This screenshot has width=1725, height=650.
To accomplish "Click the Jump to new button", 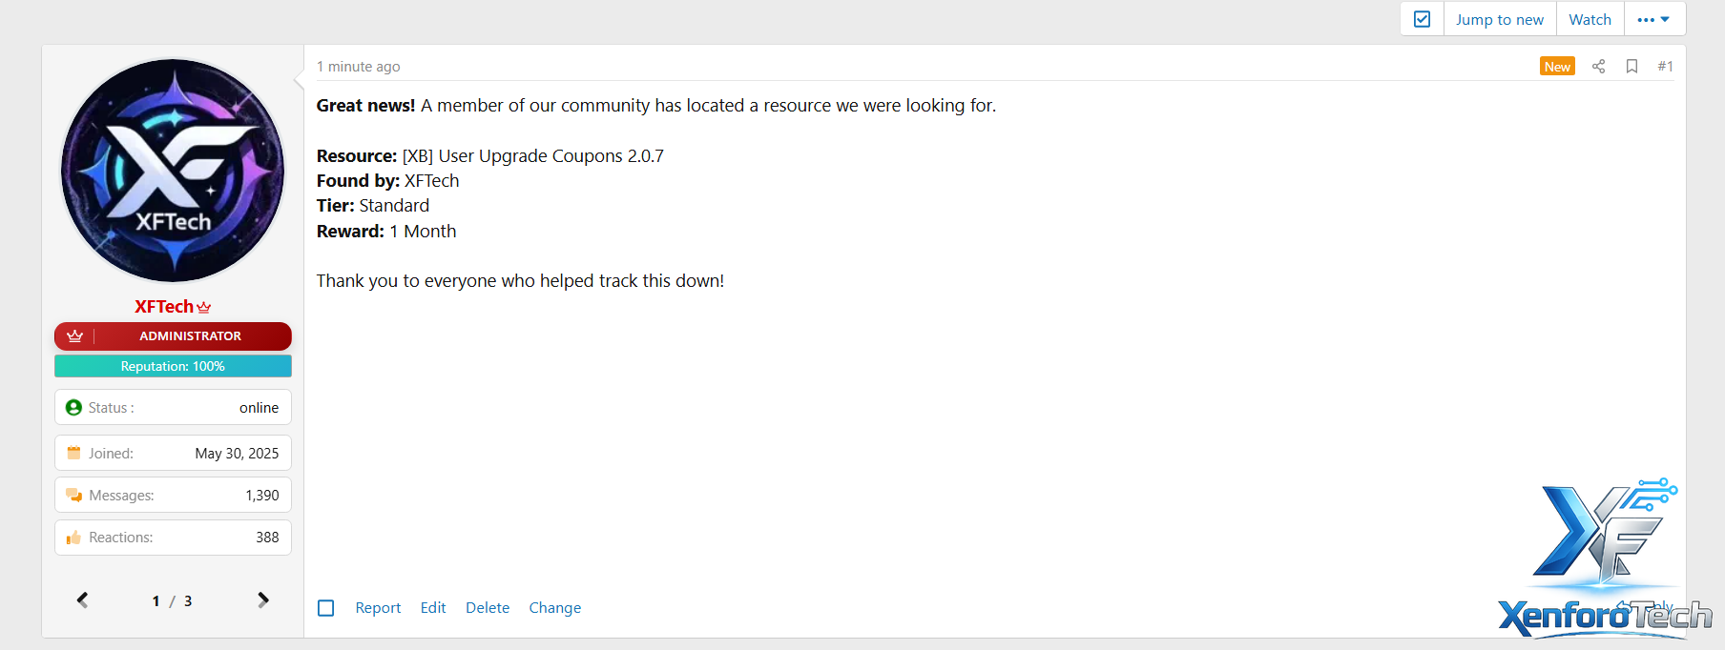I will 1499,19.
